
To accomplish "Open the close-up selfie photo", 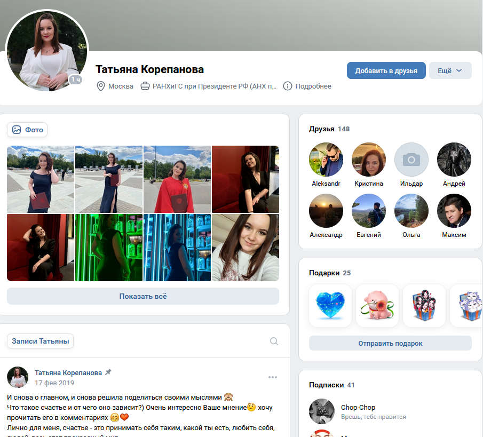I will tap(246, 248).
